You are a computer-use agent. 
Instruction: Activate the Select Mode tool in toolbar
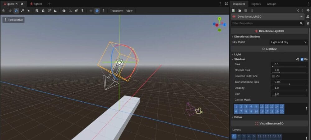[4, 11]
